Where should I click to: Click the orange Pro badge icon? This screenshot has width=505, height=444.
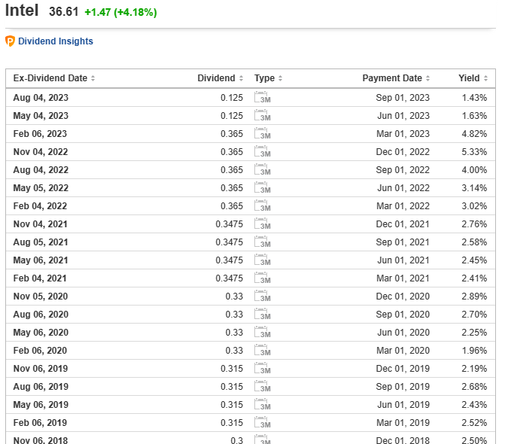click(x=10, y=41)
